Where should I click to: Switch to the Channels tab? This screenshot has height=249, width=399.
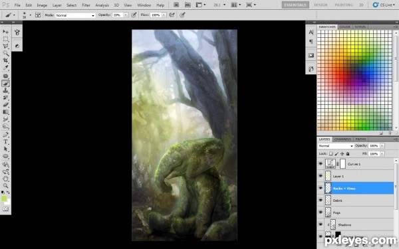[342, 139]
